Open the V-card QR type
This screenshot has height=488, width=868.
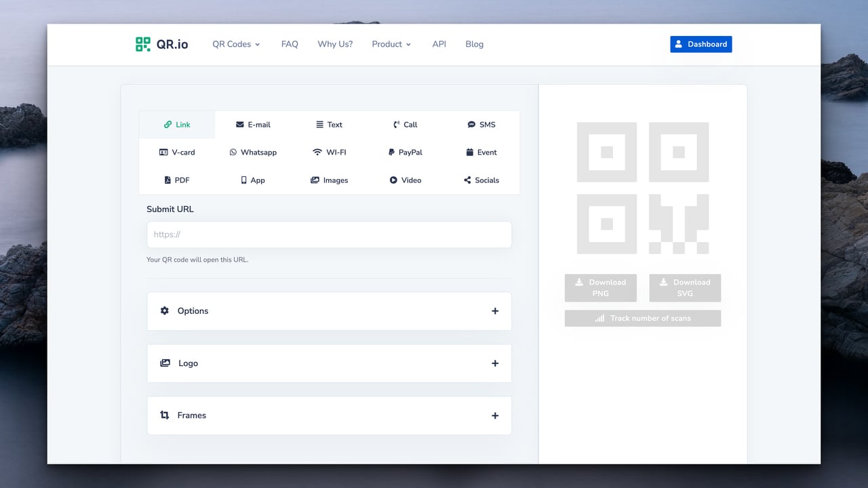click(x=177, y=152)
